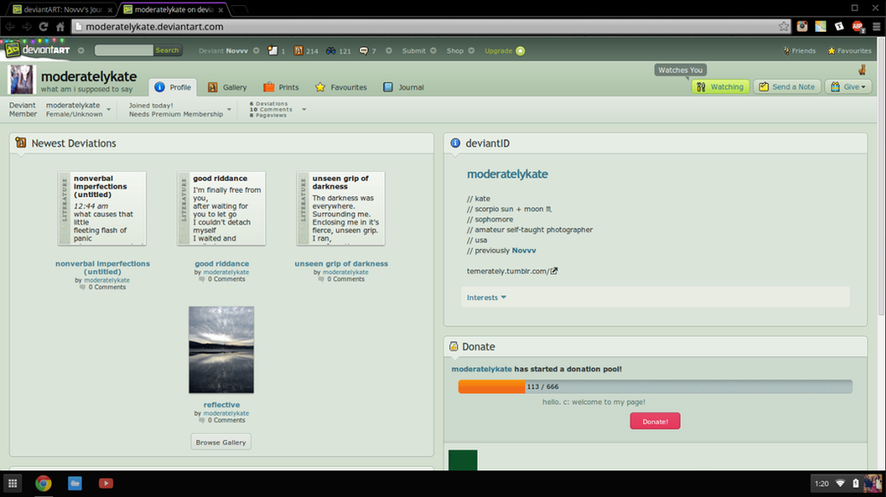Click the dark green square thumbnail below Donate
Viewport: 886px width, 497px height.
pos(463,460)
